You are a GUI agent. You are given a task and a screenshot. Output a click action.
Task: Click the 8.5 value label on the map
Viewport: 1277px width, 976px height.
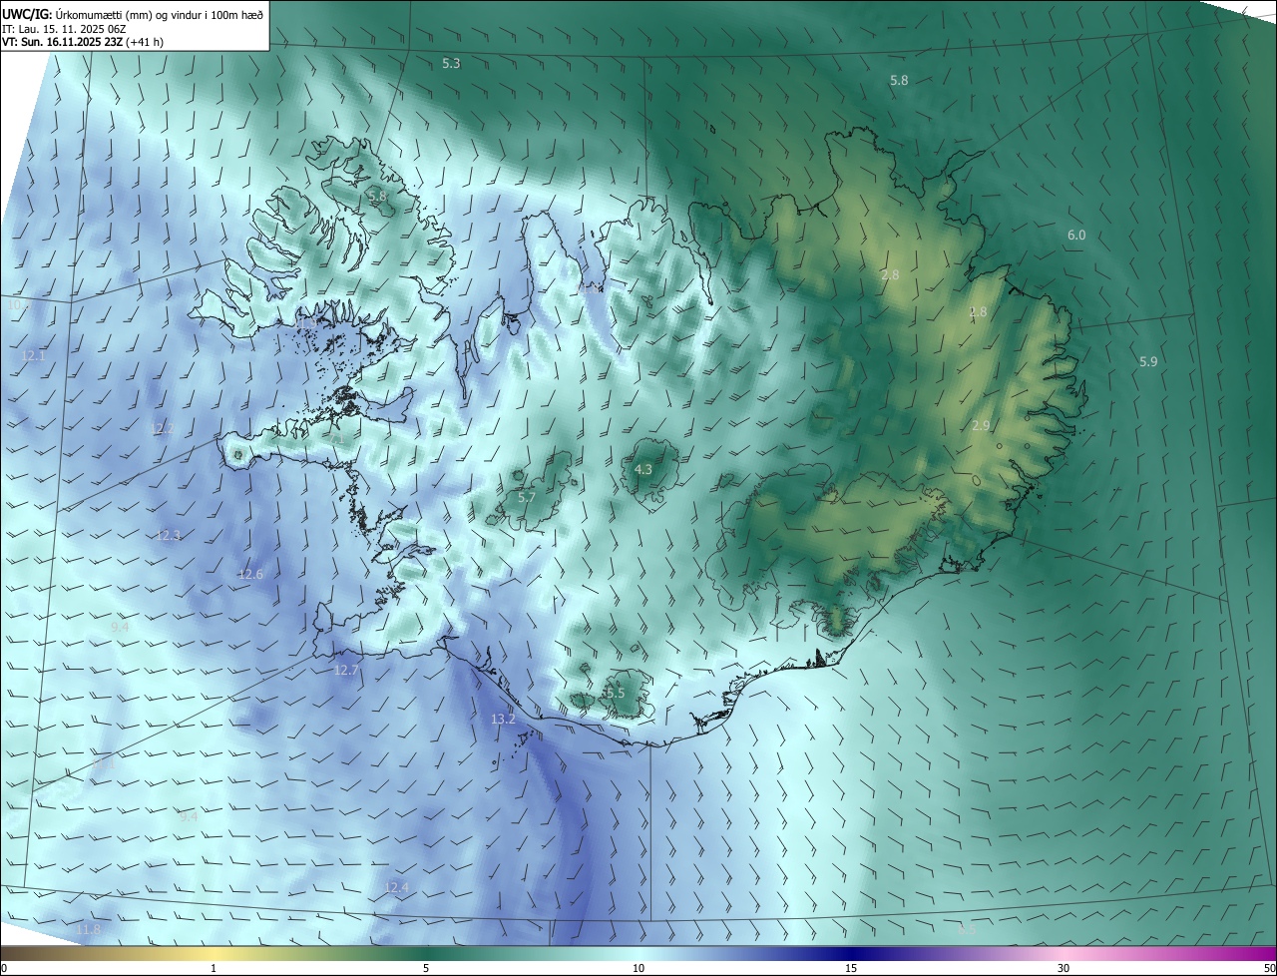click(966, 930)
